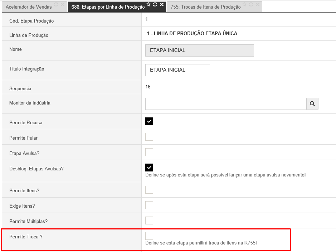
Task: Click the Permite Recusa label
Action: coord(26,122)
